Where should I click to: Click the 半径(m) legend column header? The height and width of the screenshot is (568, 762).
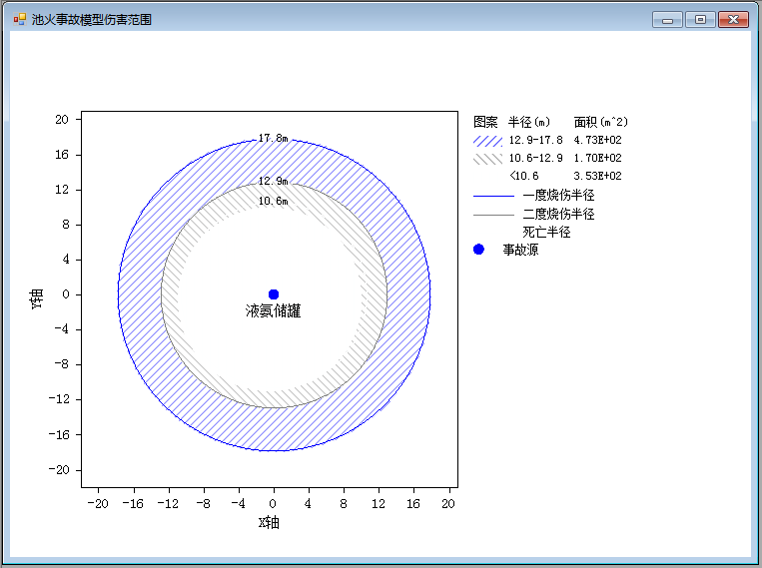pos(529,122)
